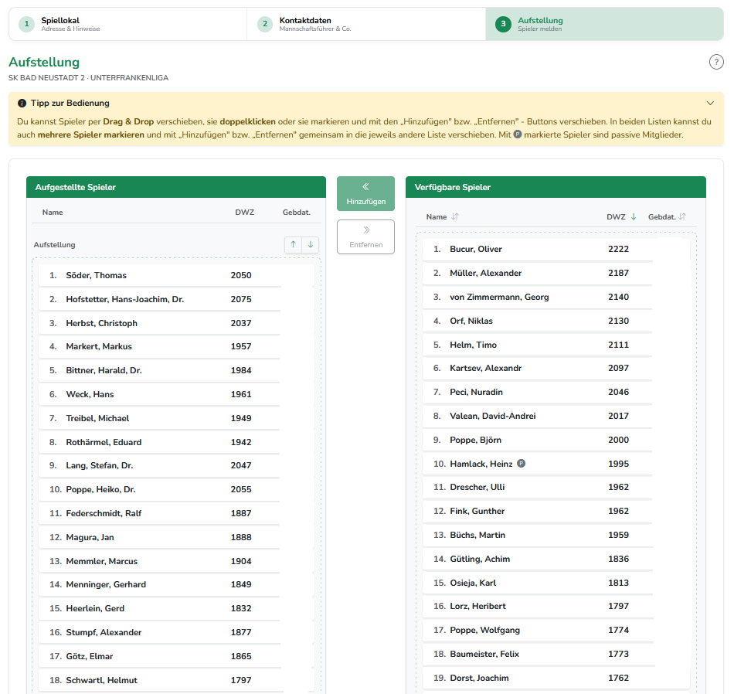The image size is (734, 694).
Task: Click the Aufgestellte Spieler panel header
Action: [176, 187]
